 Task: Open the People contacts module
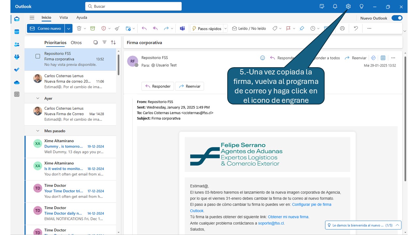(17, 44)
